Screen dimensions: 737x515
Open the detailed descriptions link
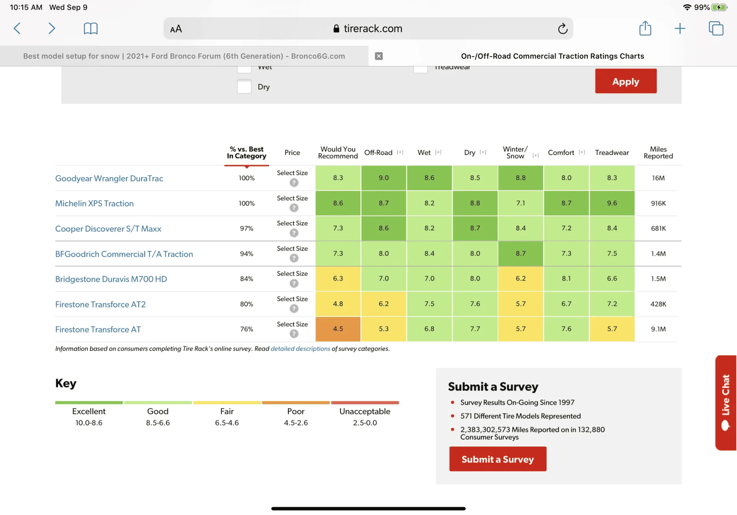tap(300, 349)
